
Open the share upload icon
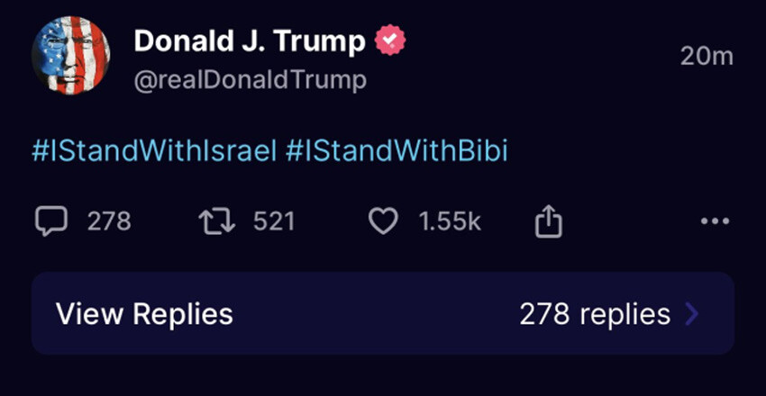[548, 221]
